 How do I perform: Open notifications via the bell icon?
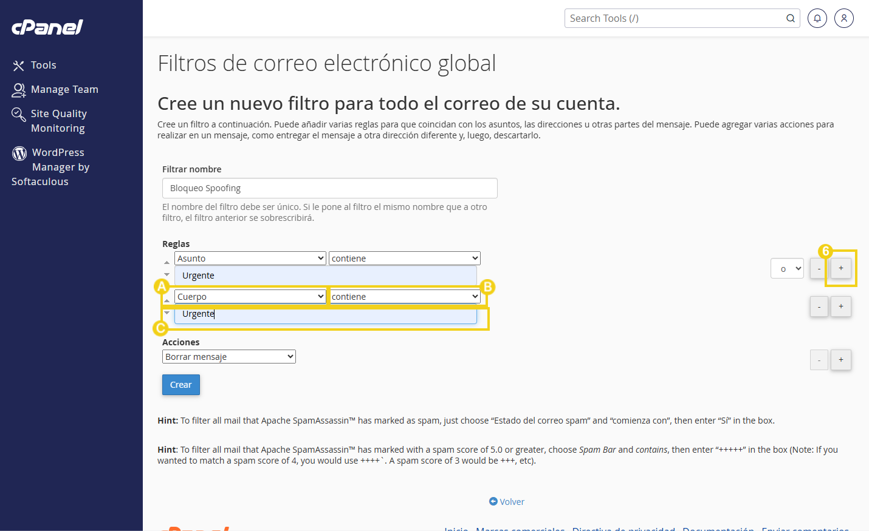[x=817, y=18]
